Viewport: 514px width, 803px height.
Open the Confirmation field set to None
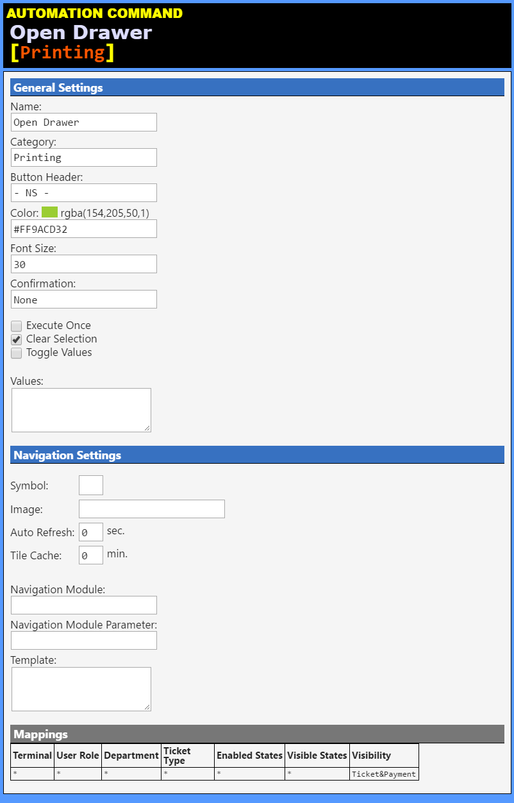click(83, 299)
